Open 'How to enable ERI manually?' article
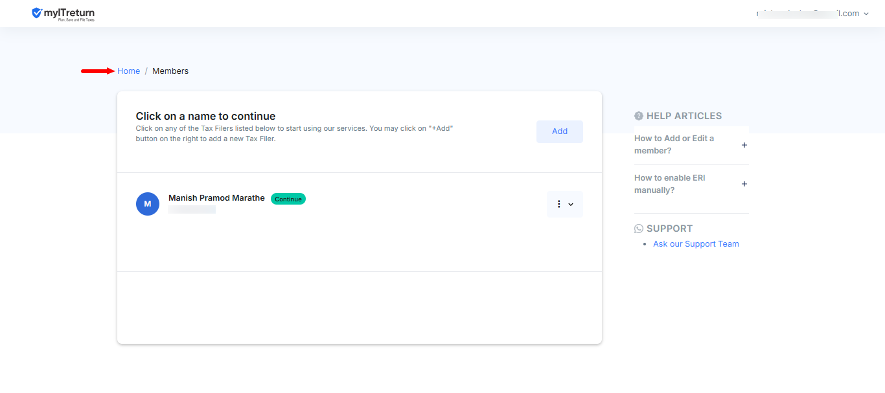 [669, 184]
